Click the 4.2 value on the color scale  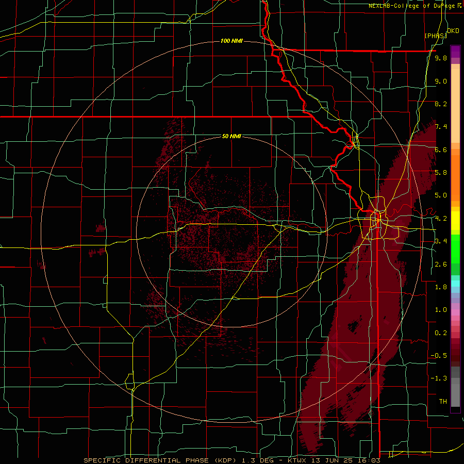coord(441,219)
